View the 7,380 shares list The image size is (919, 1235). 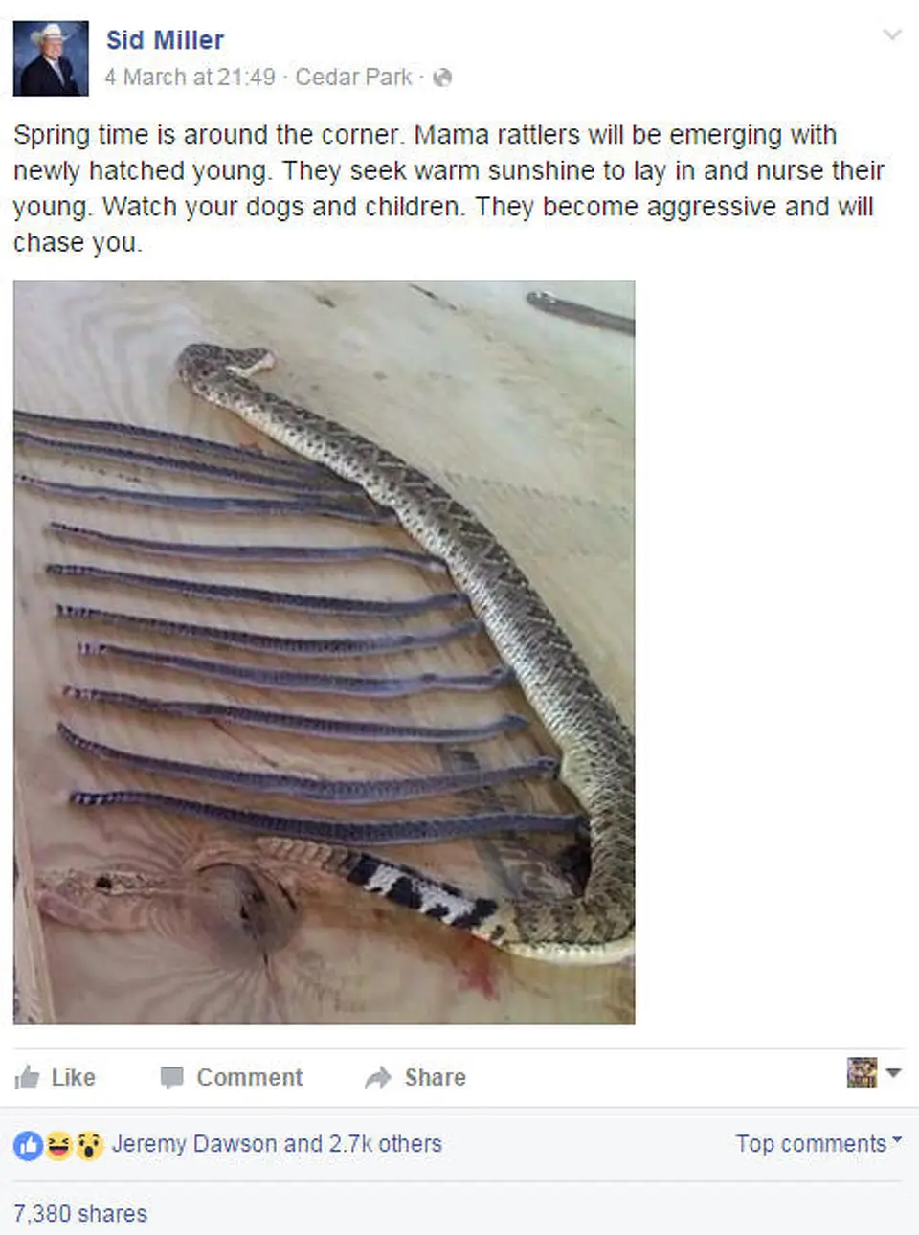click(x=80, y=1214)
